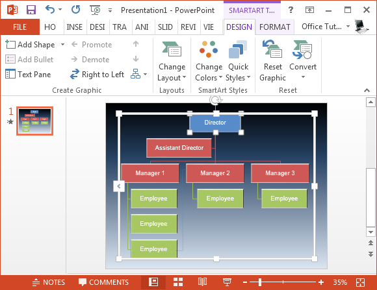Click the zoom slider handle

[x=259, y=282]
